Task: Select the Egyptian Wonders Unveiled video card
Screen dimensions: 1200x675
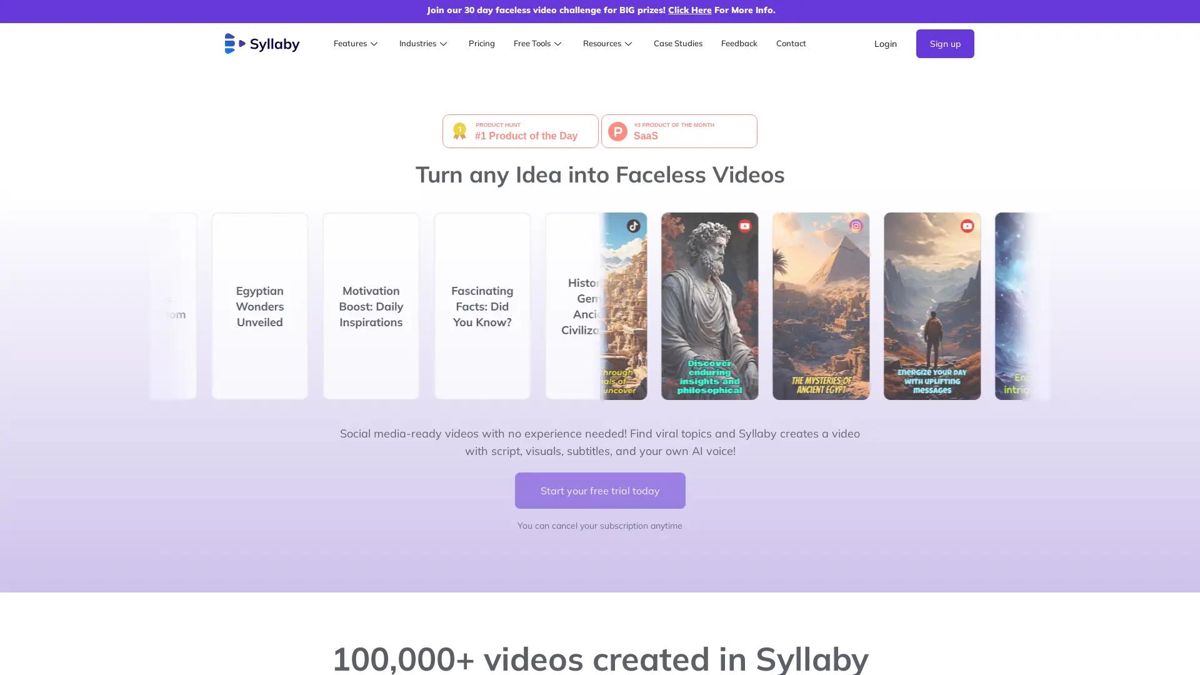Action: pyautogui.click(x=259, y=306)
